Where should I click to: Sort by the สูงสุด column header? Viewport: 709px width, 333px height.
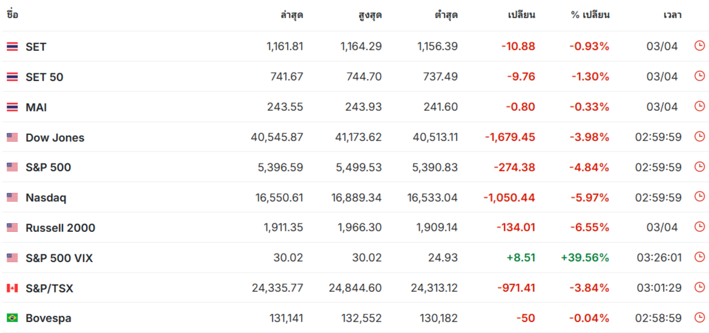370,15
